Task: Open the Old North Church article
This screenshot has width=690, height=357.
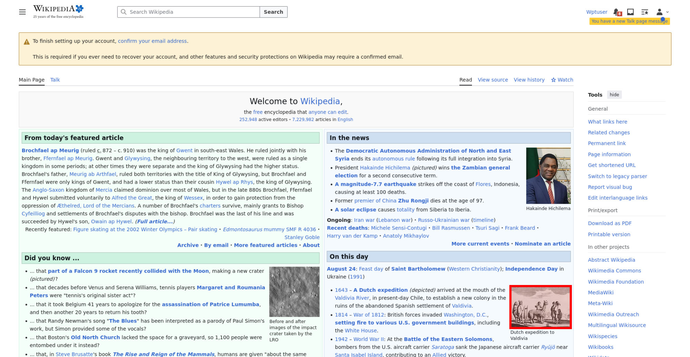Action: [x=95, y=338]
